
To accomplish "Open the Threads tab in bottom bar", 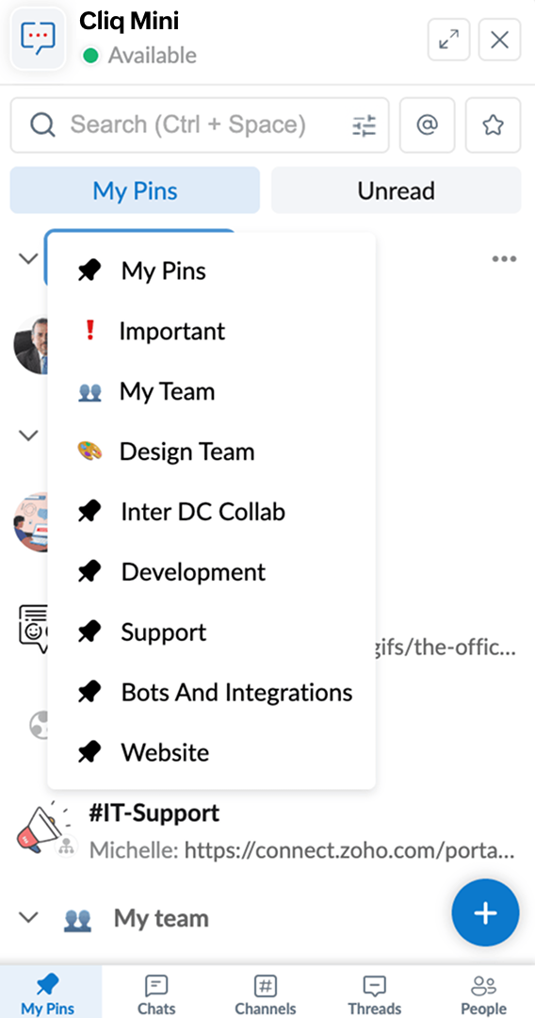I will (x=374, y=994).
